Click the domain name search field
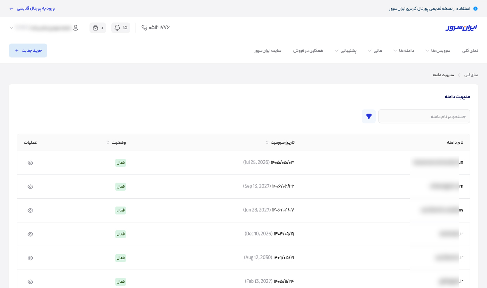487x288 pixels. (x=424, y=116)
